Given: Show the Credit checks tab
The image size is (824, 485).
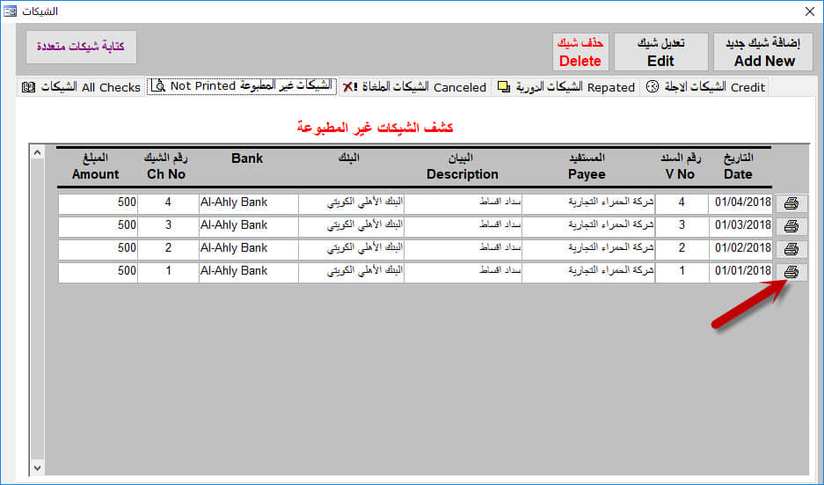Looking at the screenshot, I should click(x=705, y=87).
